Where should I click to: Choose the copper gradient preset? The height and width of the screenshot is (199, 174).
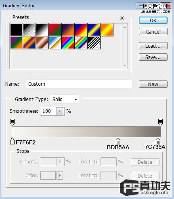tap(42, 43)
